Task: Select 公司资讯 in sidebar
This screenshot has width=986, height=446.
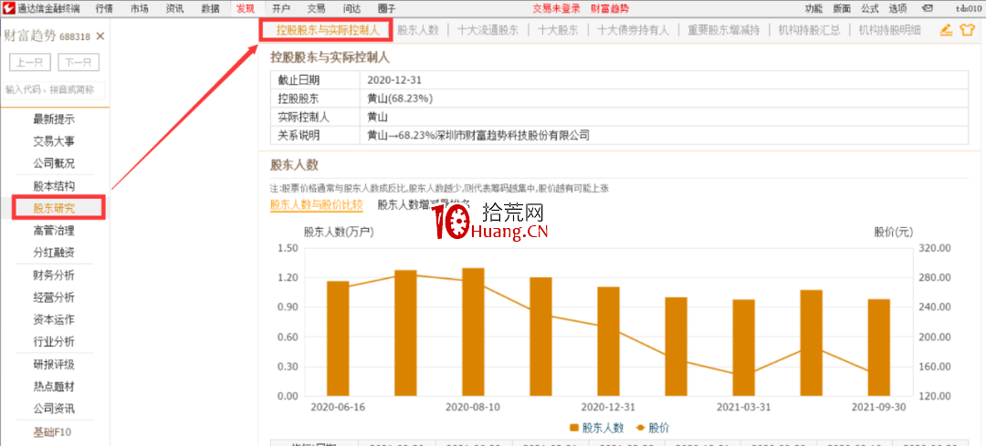Action: (x=54, y=409)
